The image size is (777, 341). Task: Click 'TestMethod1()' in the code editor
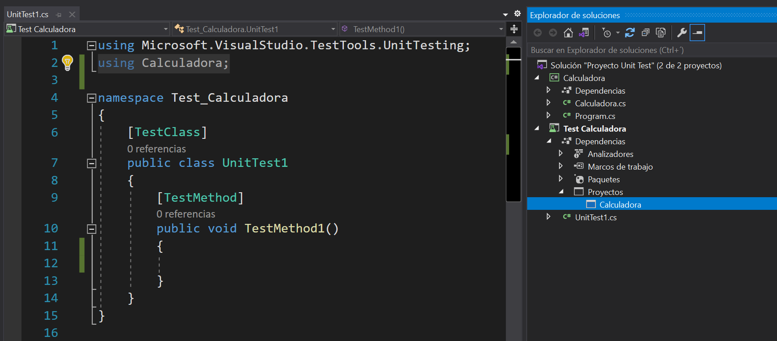tap(291, 228)
